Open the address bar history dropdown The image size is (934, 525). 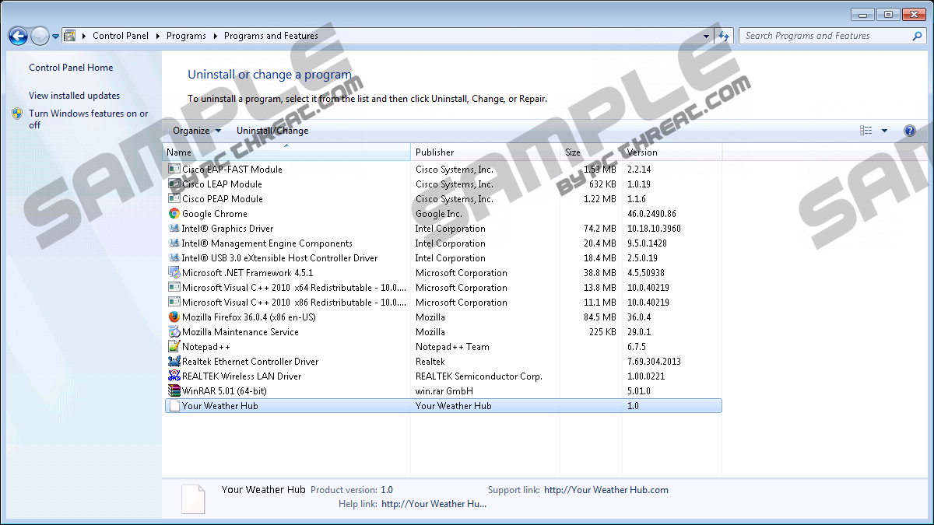pos(706,36)
